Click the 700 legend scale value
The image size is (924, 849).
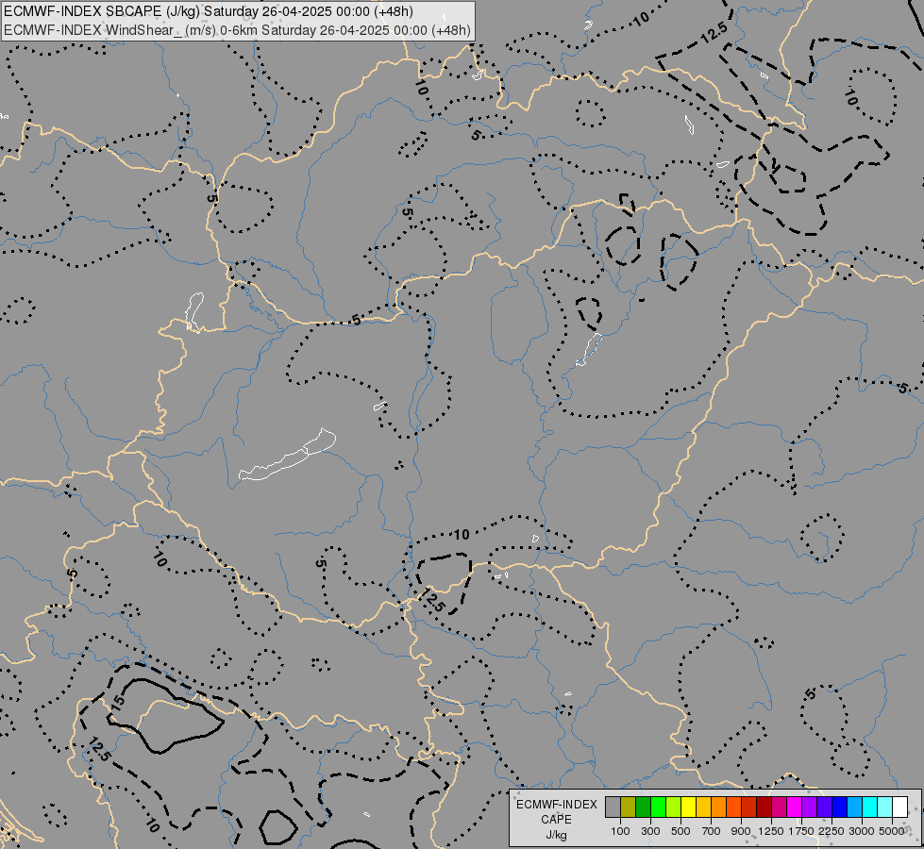click(x=712, y=831)
